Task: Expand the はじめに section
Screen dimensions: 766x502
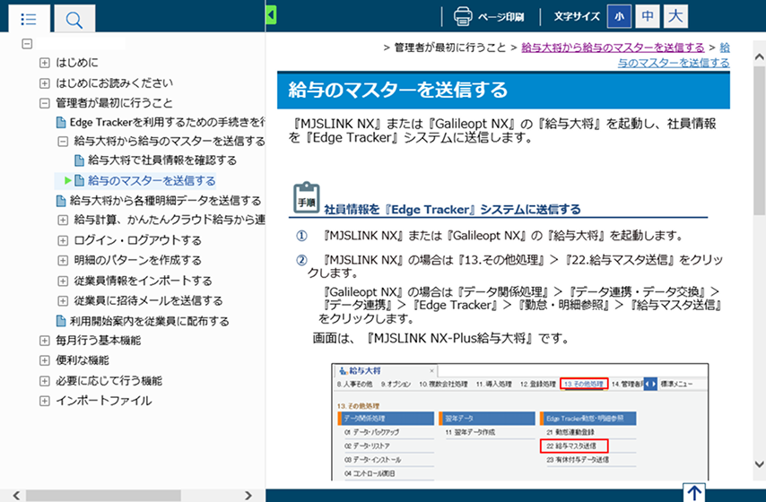Action: 45,63
